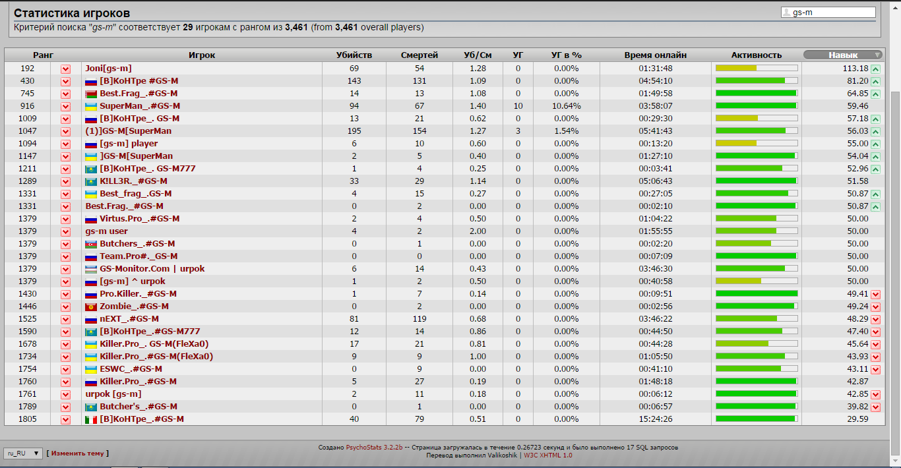This screenshot has height=468, width=901.
Task: Click flag beside Virtus.Pro_.#GS-M
Action: pyautogui.click(x=91, y=219)
